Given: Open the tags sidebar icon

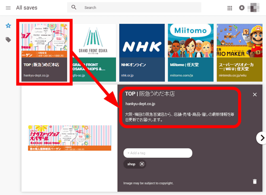Looking at the screenshot, I should point(9,40).
